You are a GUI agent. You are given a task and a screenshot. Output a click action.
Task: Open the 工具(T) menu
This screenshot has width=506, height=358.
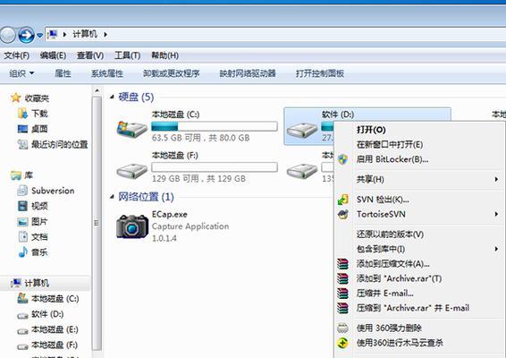(x=128, y=55)
